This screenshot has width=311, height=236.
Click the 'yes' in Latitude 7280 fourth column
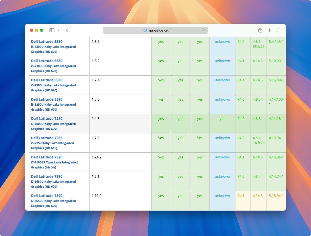pyautogui.click(x=222, y=119)
